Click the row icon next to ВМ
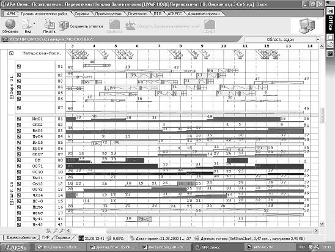Image resolution: width=335 pixels, height=252 pixels. 19,160
